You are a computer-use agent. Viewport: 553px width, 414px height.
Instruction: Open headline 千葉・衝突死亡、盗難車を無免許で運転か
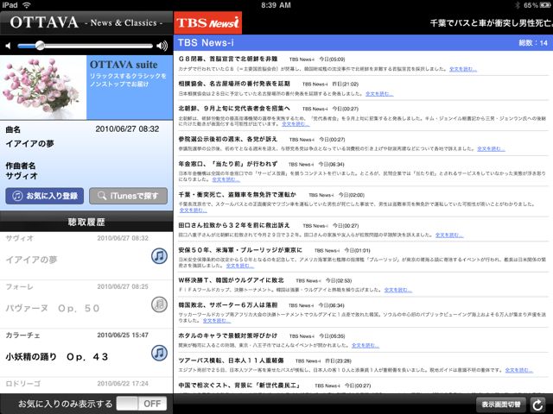[x=238, y=194]
